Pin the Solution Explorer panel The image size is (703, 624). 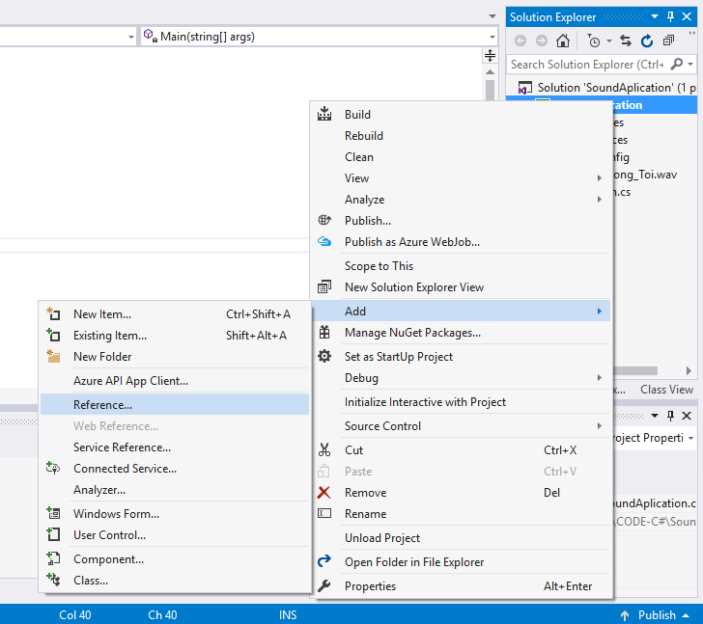point(670,17)
